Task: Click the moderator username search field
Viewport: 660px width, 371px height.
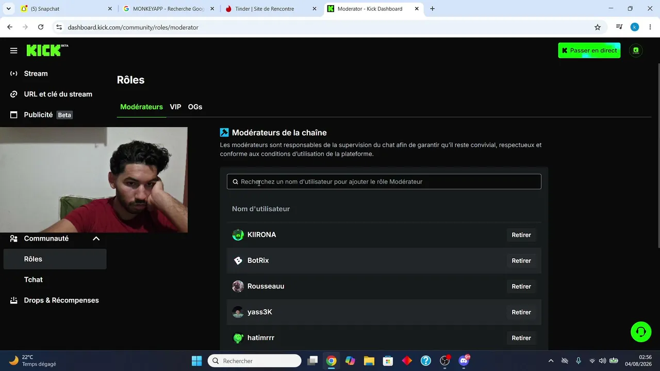Action: click(x=384, y=181)
